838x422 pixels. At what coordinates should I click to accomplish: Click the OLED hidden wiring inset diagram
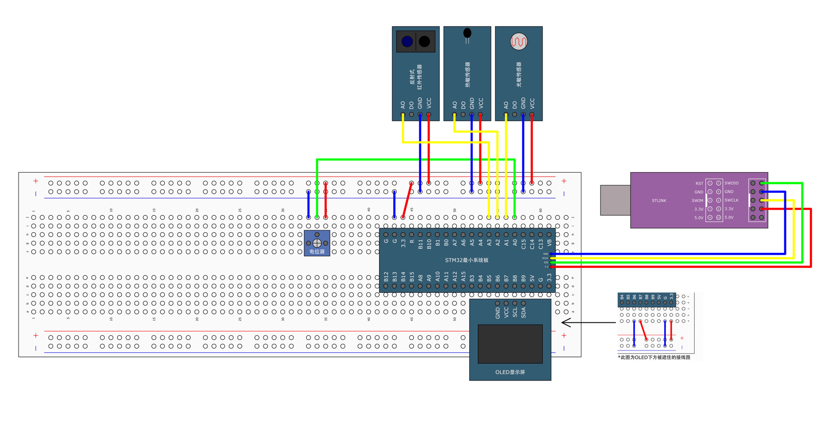coord(656,323)
